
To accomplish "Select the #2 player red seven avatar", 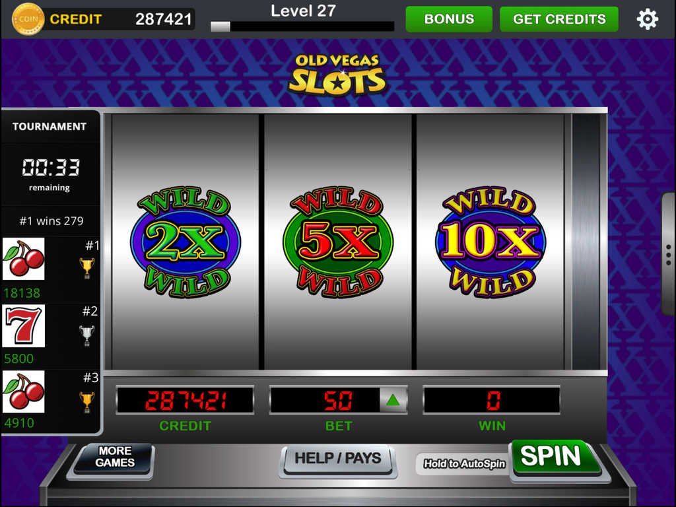I will 24,325.
